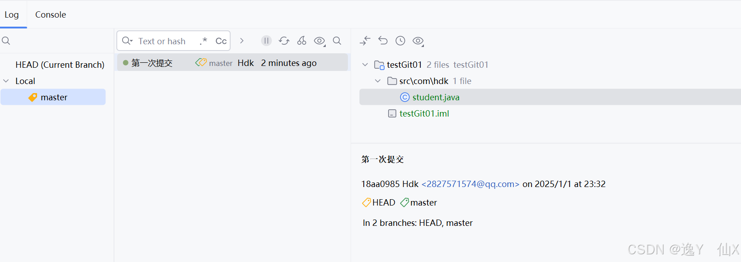Click the testGit01.iml file icon
This screenshot has width=741, height=262.
tap(392, 113)
